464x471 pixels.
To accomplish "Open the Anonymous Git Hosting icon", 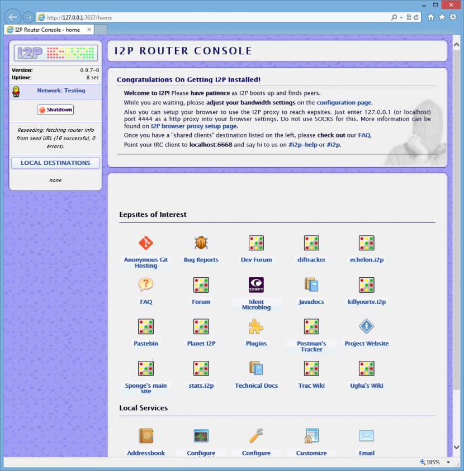I will [x=146, y=242].
